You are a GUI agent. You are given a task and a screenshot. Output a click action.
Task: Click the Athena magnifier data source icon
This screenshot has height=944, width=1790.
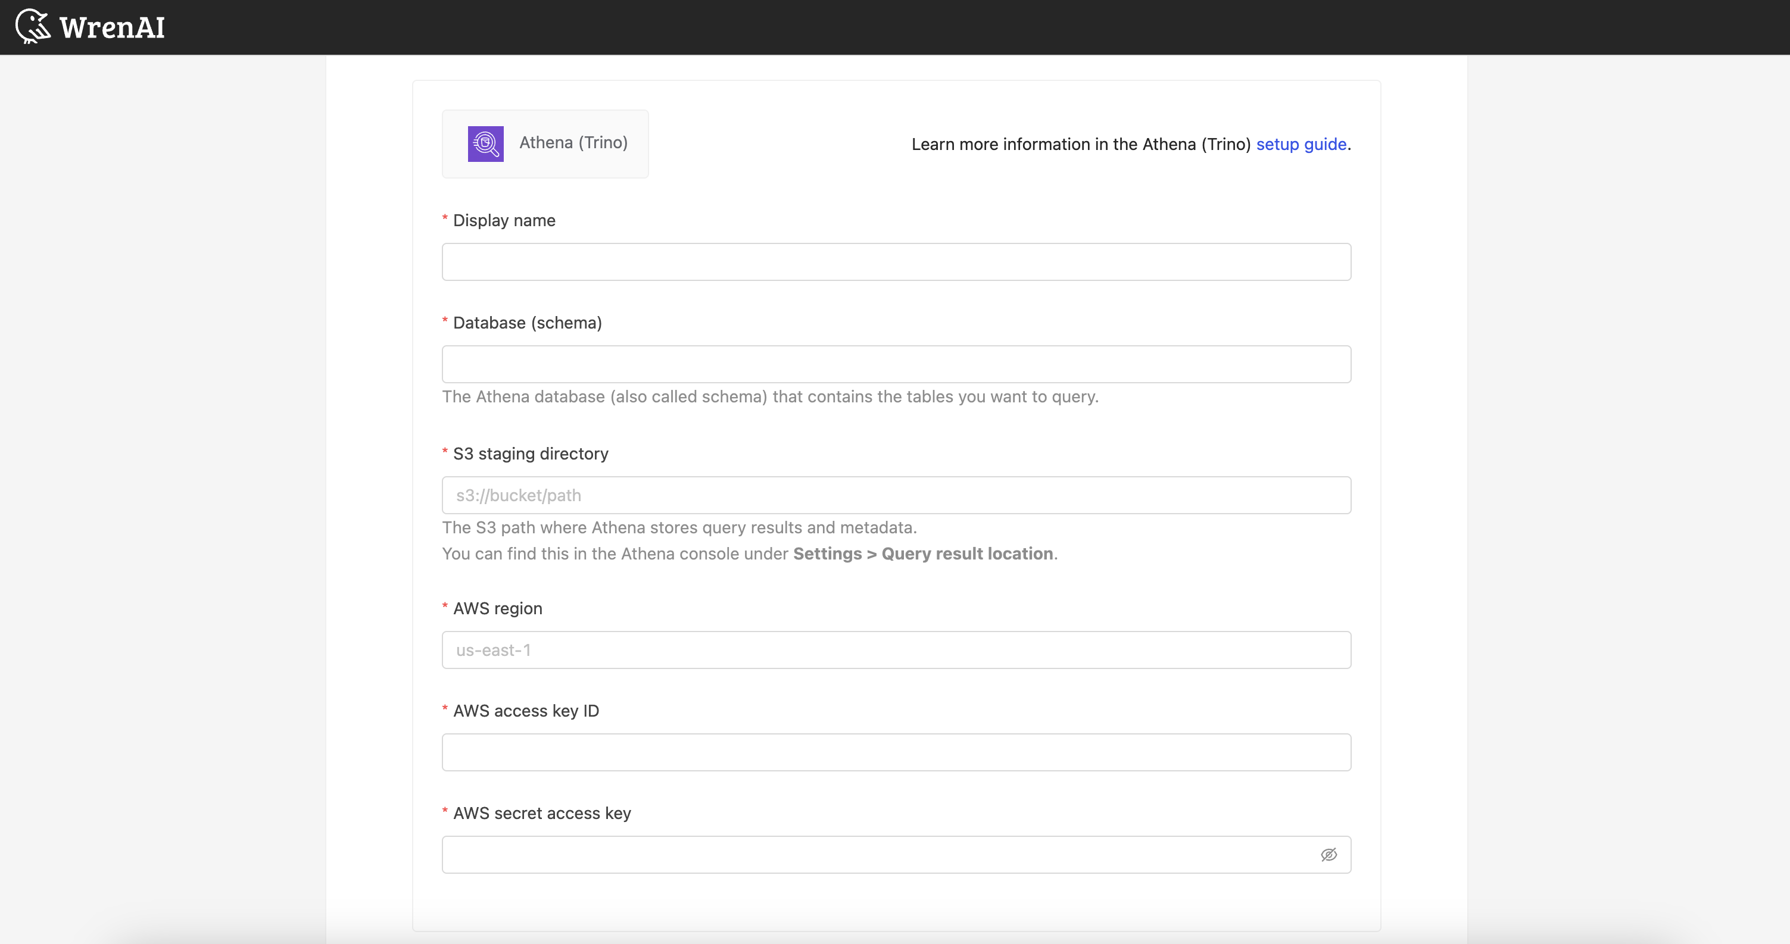tap(486, 144)
